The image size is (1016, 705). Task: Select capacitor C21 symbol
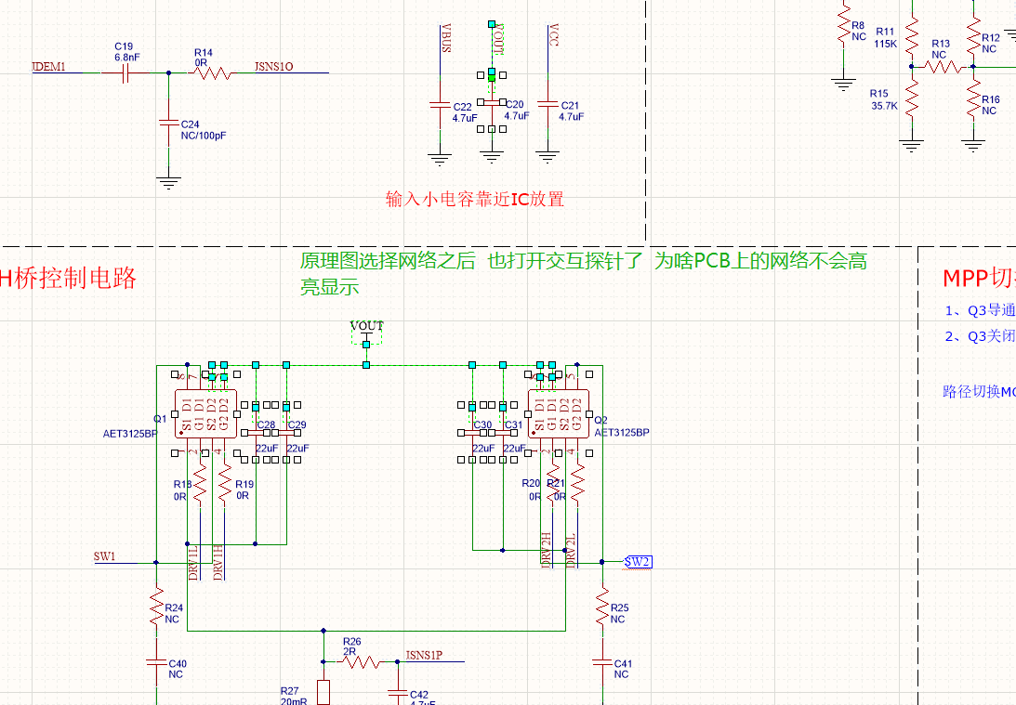point(548,104)
